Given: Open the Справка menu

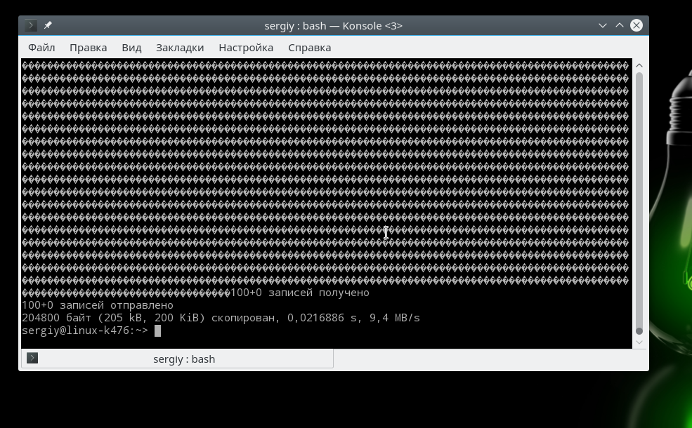Looking at the screenshot, I should tap(309, 48).
